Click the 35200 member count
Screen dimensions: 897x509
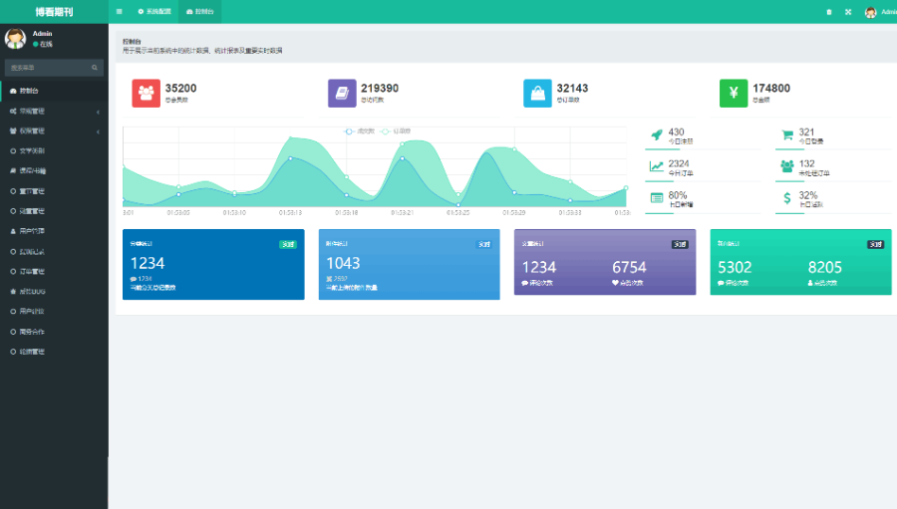[180, 88]
